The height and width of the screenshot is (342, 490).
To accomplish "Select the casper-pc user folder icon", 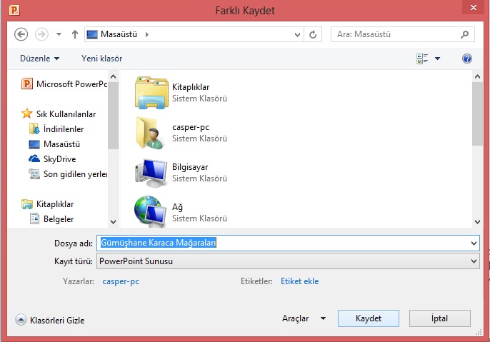I will click(x=150, y=132).
